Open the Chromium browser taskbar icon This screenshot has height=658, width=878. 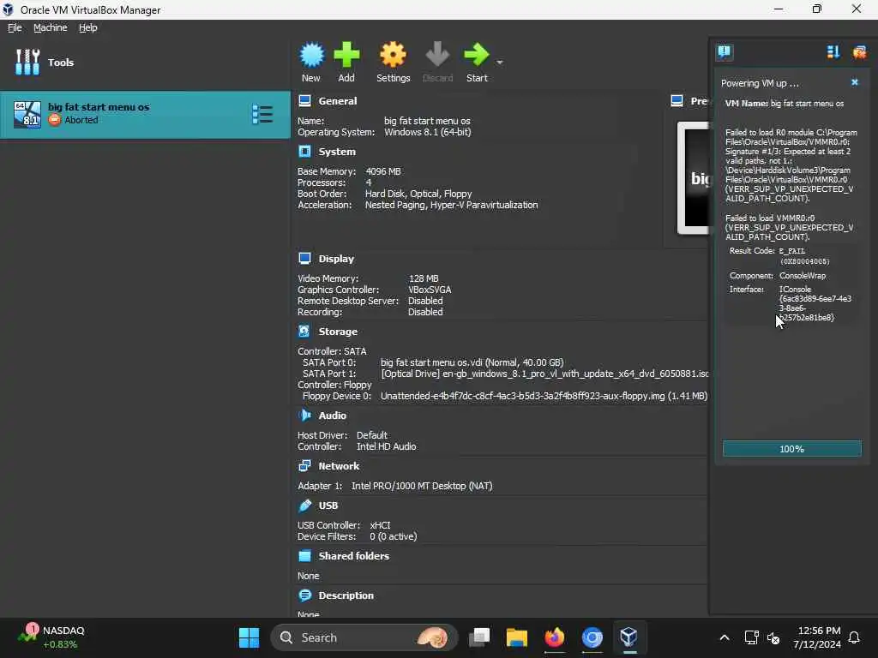(592, 637)
